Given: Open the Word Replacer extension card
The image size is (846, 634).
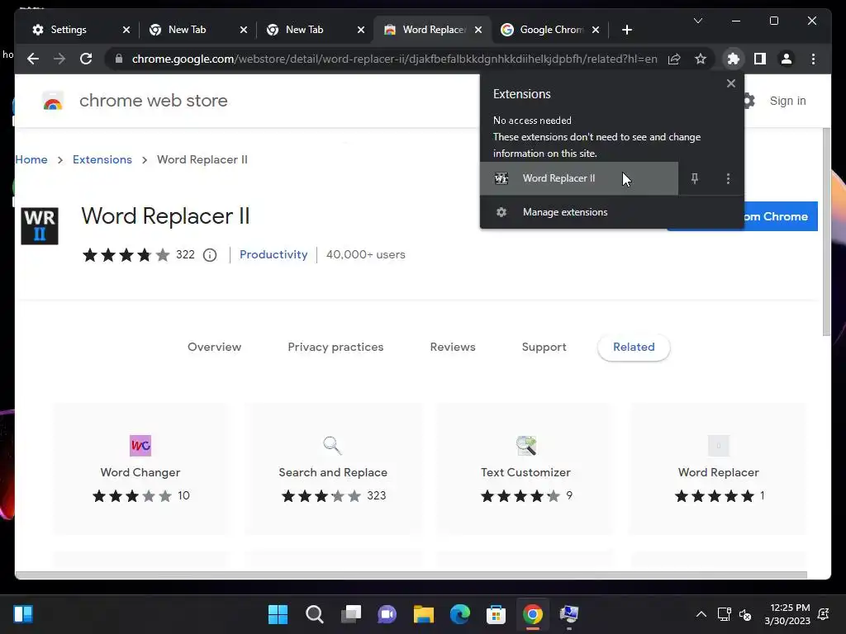Looking at the screenshot, I should pyautogui.click(x=718, y=468).
